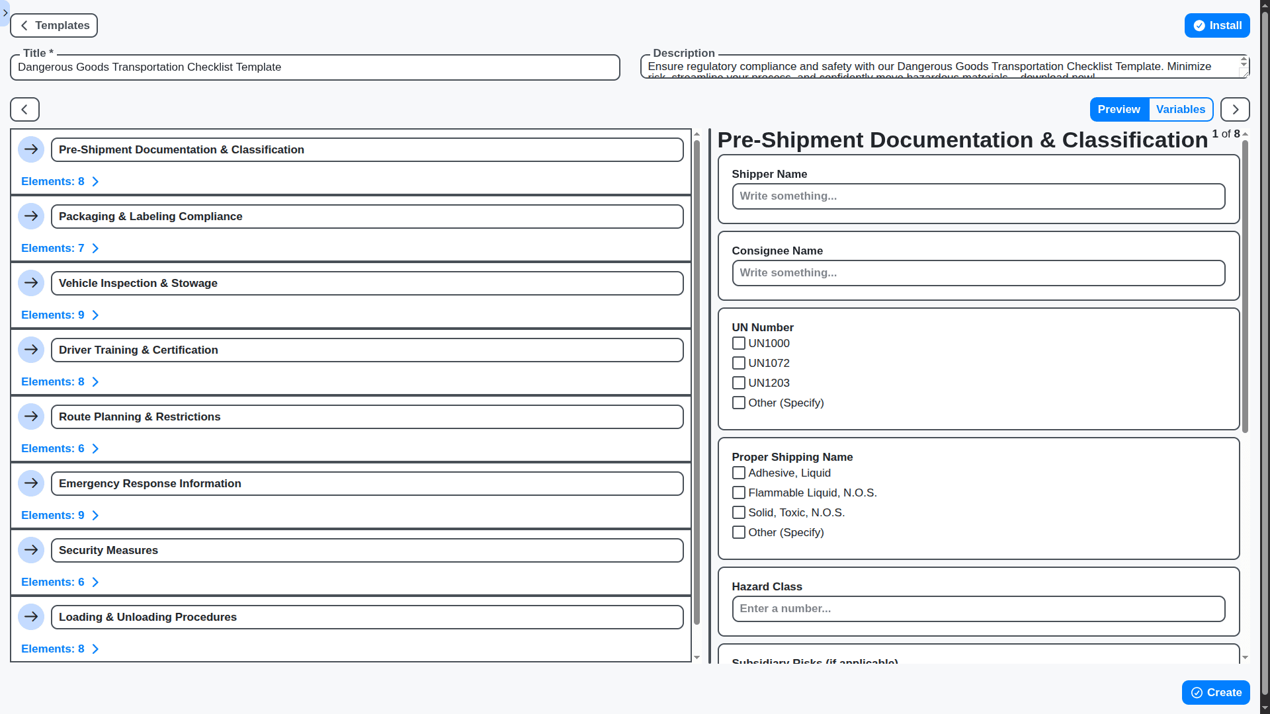The image size is (1270, 714).
Task: Click the arrow icon beside Vehicle Inspection & Stowage
Action: click(x=31, y=283)
